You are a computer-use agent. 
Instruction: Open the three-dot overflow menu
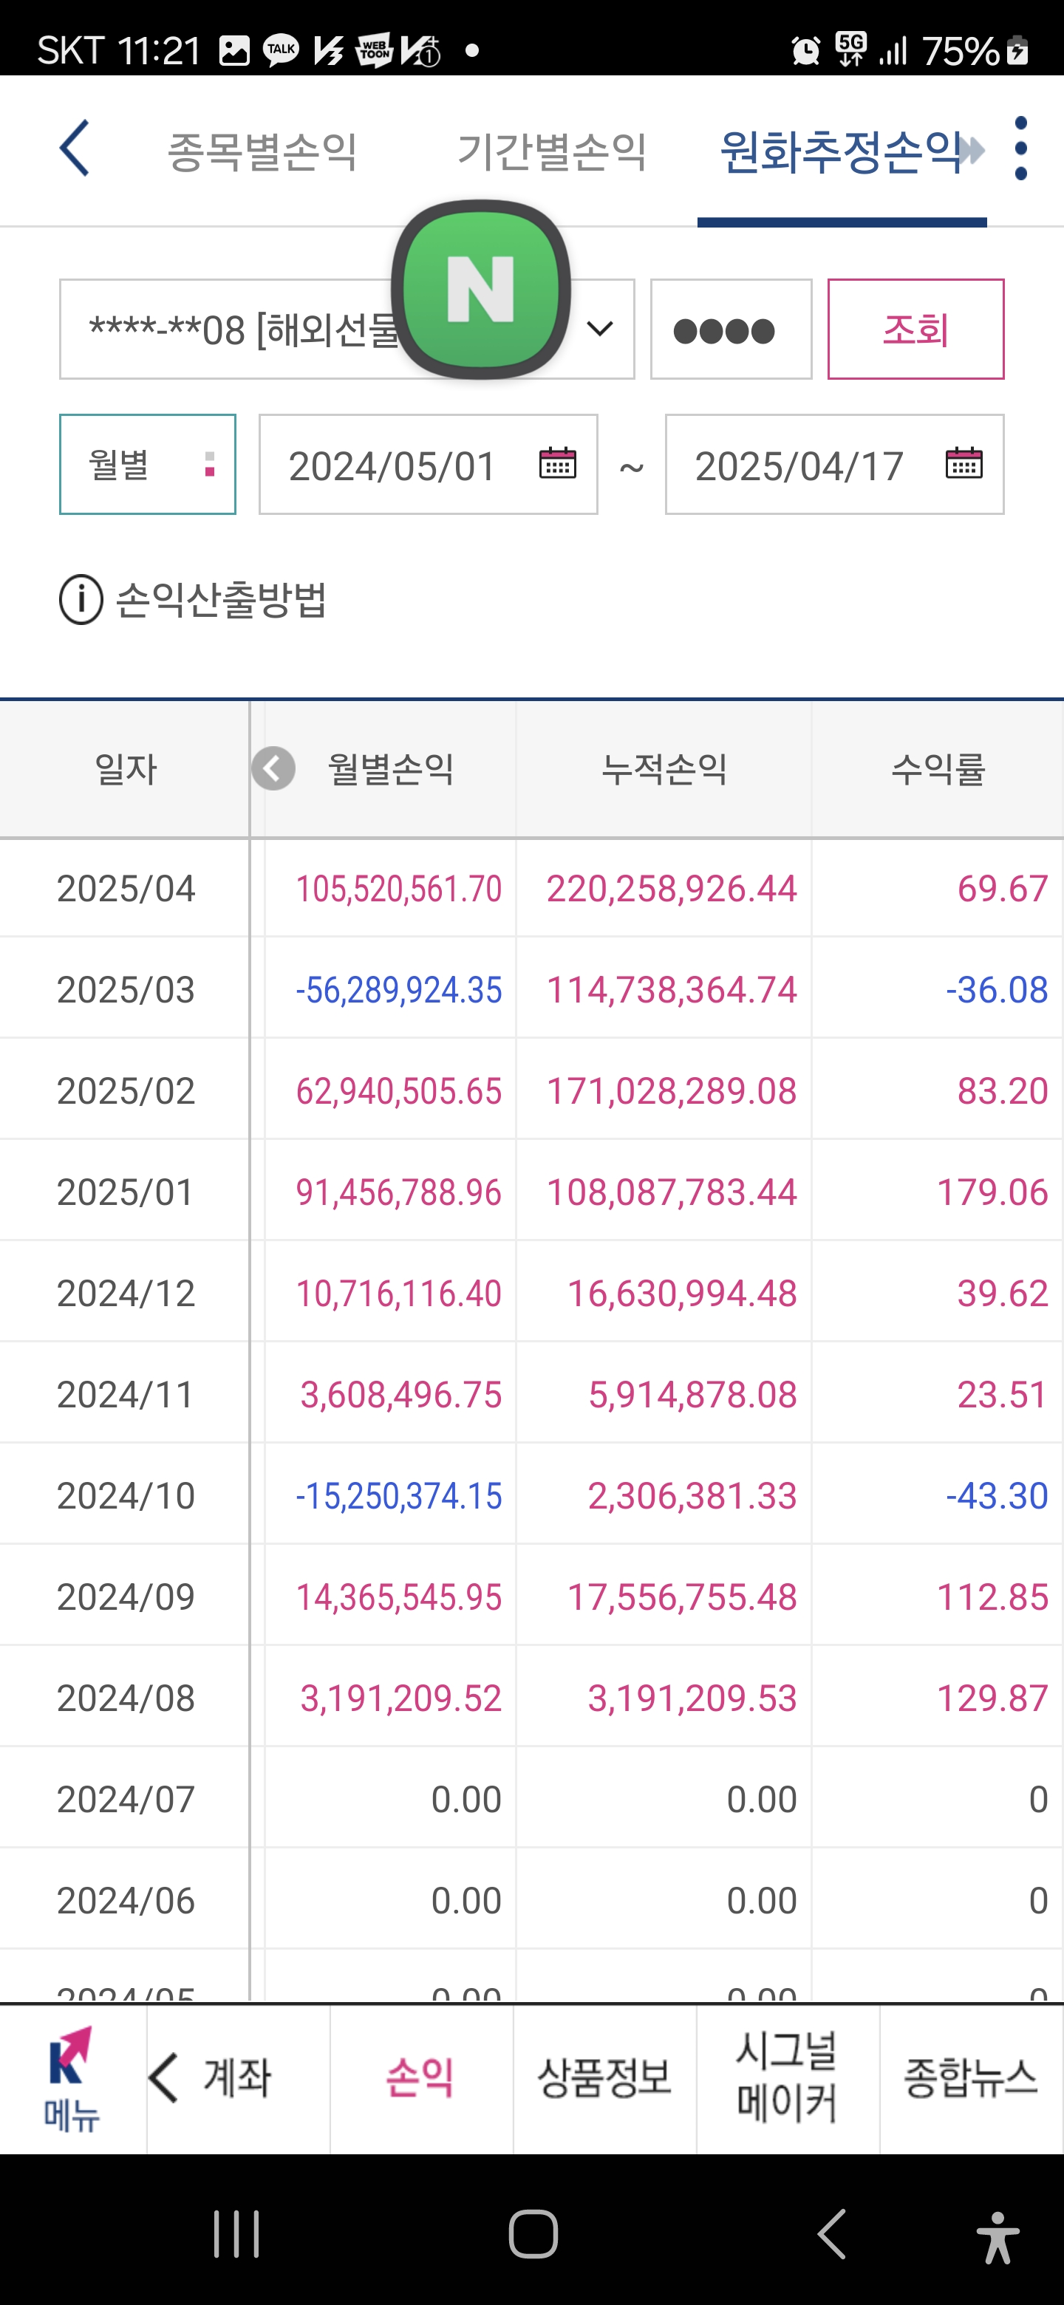pos(1020,148)
